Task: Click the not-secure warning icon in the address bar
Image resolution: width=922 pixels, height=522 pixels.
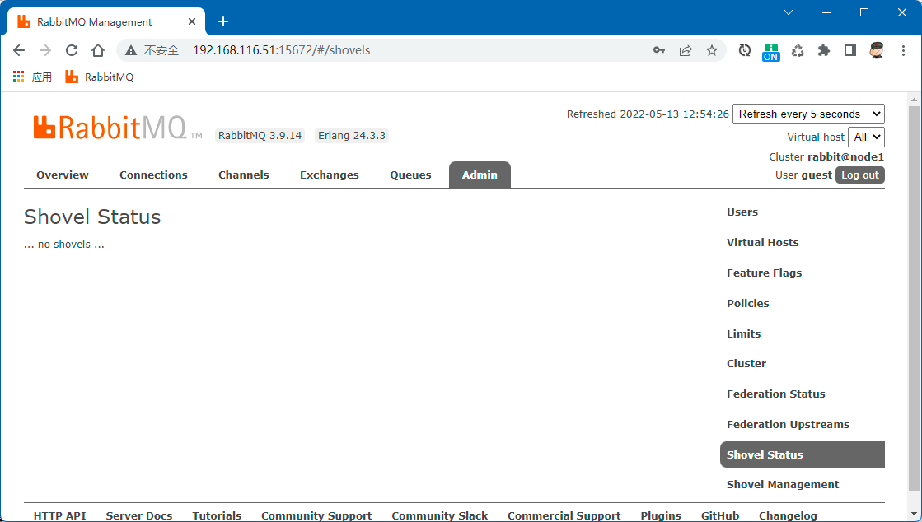Action: 131,50
